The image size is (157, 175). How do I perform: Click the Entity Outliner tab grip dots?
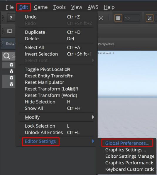click(x=2, y=44)
